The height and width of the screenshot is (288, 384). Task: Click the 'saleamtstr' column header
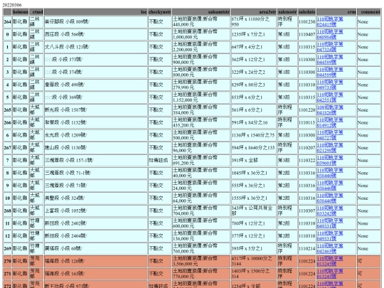click(x=201, y=12)
